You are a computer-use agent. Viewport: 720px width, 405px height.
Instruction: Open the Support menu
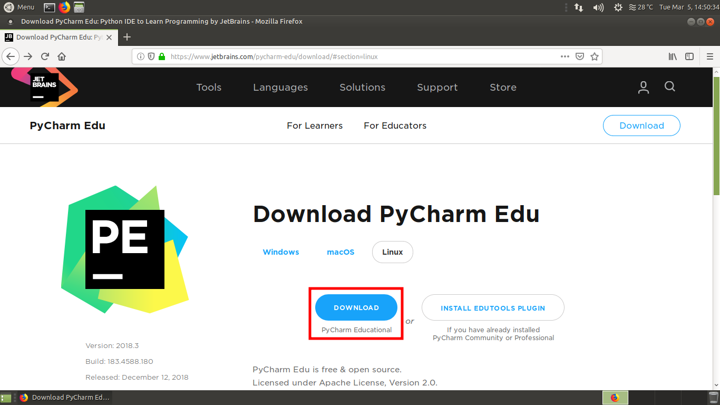click(x=437, y=88)
